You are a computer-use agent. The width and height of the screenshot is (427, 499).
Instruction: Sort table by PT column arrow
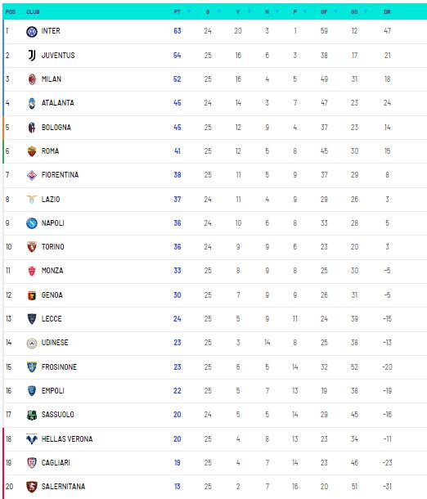click(189, 11)
